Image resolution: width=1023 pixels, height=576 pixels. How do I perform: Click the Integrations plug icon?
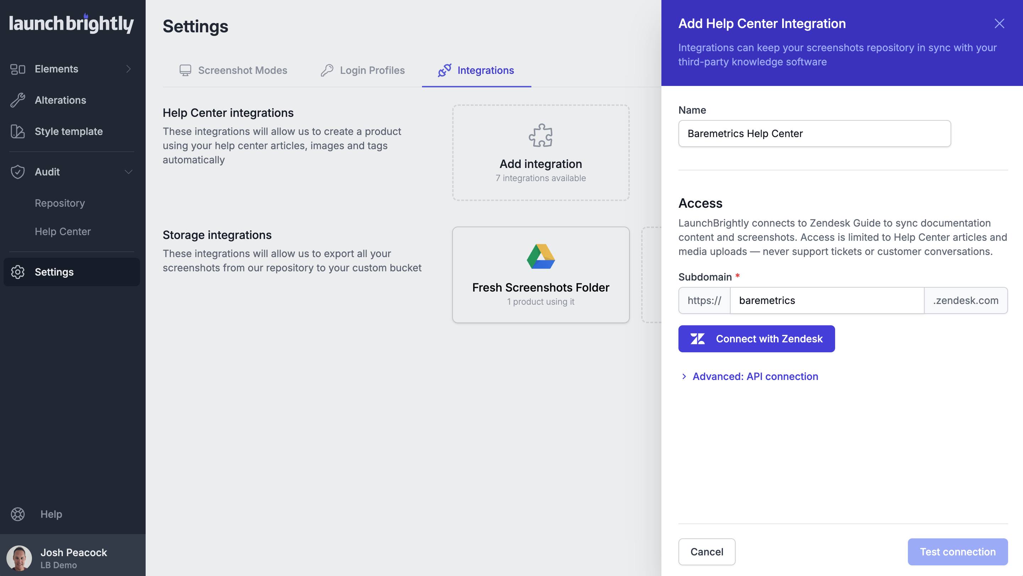tap(444, 70)
